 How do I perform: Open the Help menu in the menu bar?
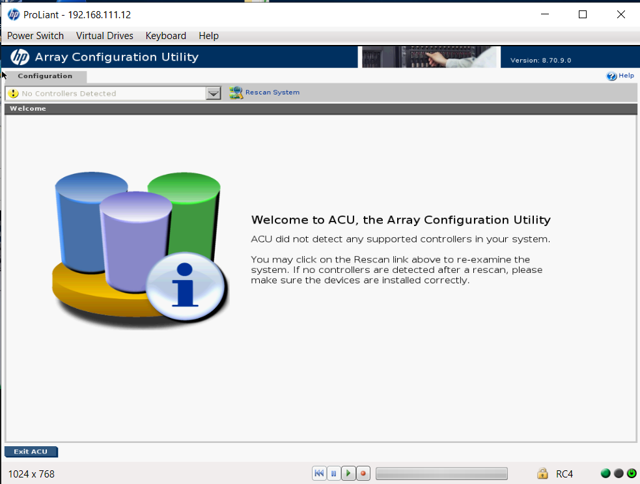pos(208,36)
